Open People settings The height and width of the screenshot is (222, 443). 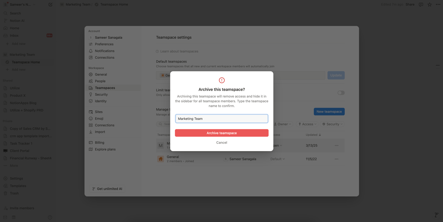tap(114, 81)
